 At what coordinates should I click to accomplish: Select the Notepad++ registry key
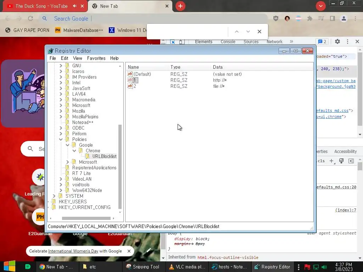click(x=83, y=122)
